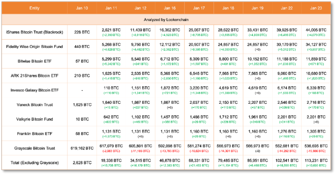Click the Vaneck Bitcoin Trust row label
Image resolution: width=336 pixels, height=175 pixels.
pos(35,105)
